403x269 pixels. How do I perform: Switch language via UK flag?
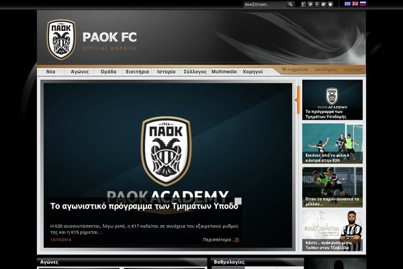coord(355,3)
